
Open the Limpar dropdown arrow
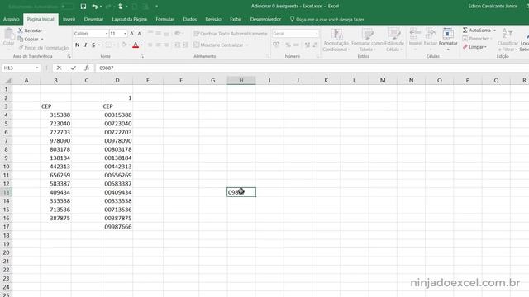click(x=485, y=47)
